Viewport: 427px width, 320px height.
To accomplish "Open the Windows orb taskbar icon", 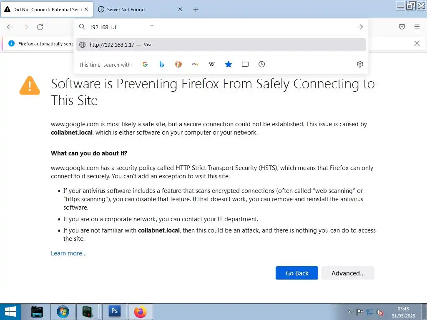I will coord(63,312).
